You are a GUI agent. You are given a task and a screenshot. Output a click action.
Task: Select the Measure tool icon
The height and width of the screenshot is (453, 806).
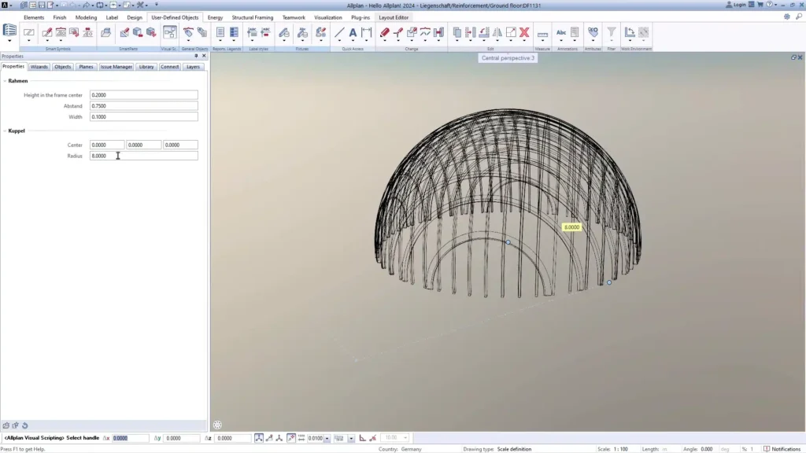coord(542,33)
